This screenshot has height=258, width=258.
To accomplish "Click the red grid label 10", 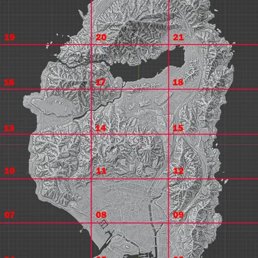I will pyautogui.click(x=10, y=171).
